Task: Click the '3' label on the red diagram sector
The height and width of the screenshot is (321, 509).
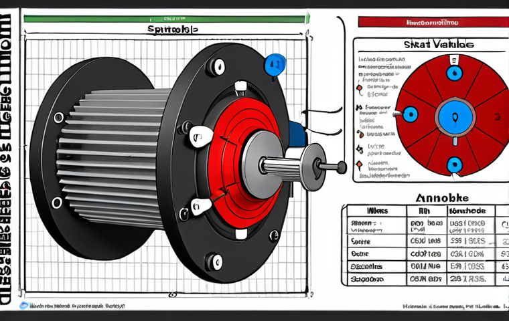Action: coord(498,117)
